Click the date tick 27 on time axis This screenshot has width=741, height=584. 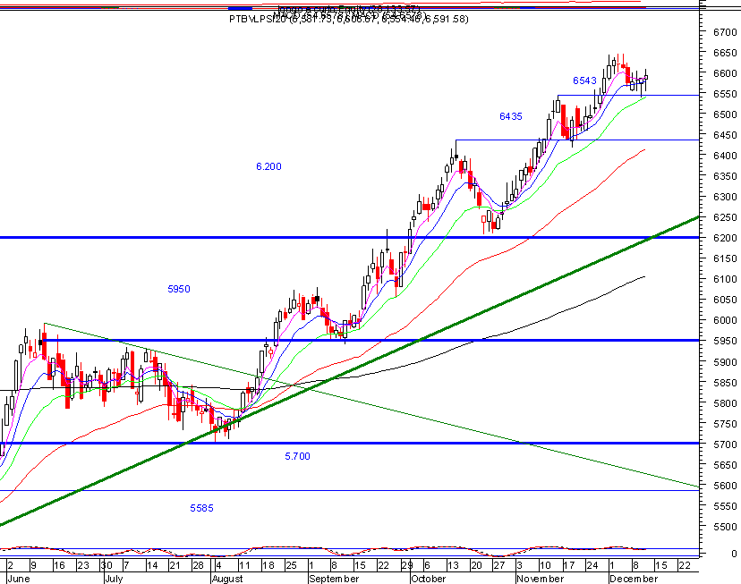point(499,565)
